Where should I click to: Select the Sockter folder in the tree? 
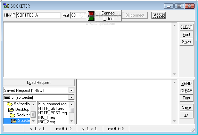23,115
